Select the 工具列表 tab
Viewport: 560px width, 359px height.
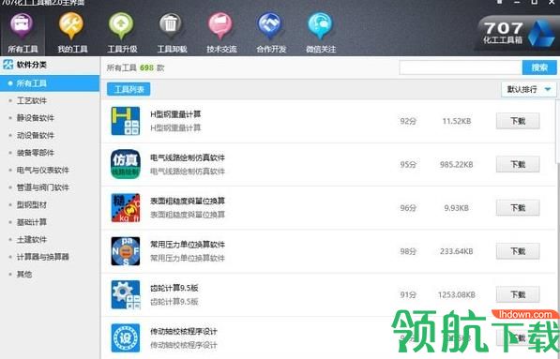click(x=129, y=89)
